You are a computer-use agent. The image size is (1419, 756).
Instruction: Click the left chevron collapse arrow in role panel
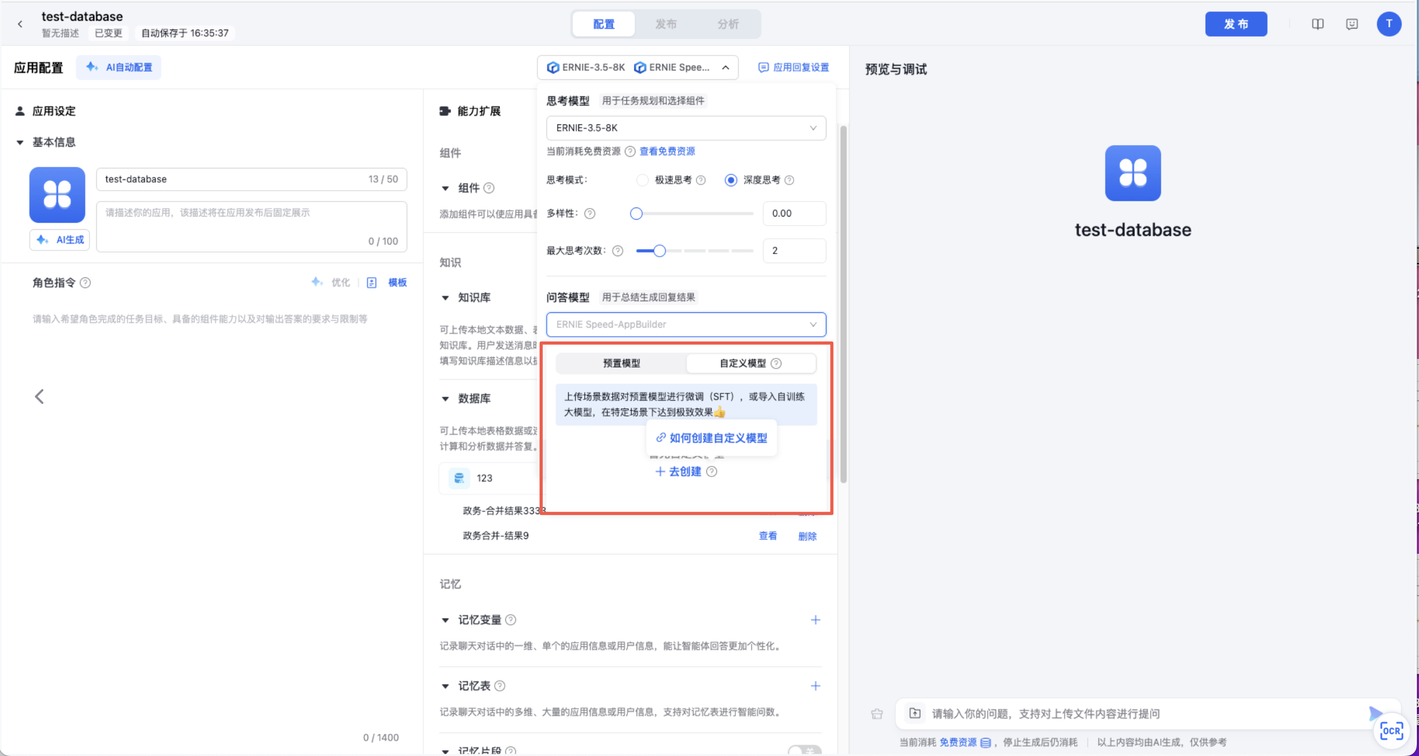click(39, 396)
